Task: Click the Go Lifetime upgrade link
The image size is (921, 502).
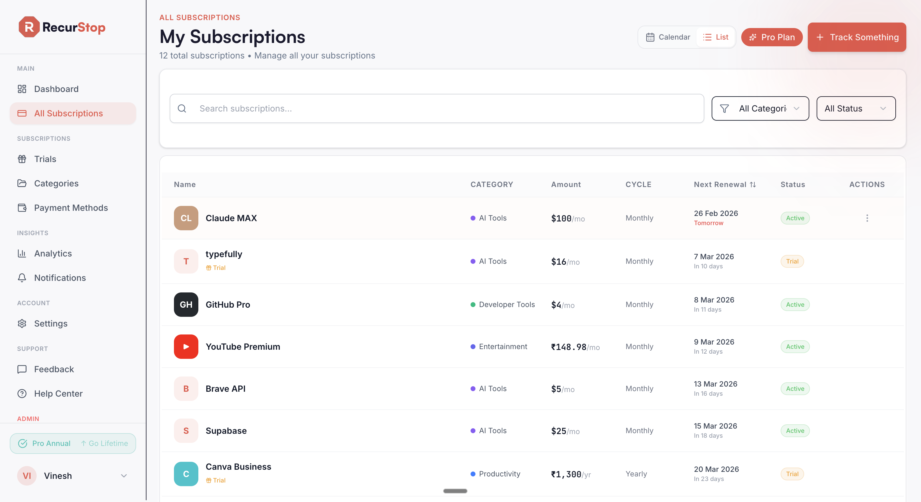Action: 104,443
